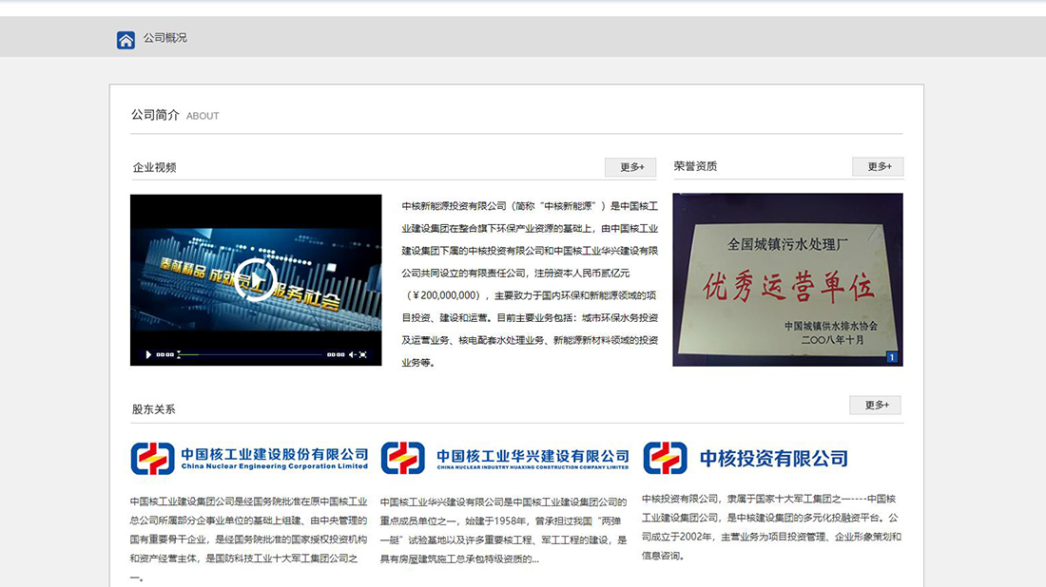The height and width of the screenshot is (587, 1046).
Task: Click the 中国核工业华兴建设有限公司 logo
Action: (x=505, y=459)
